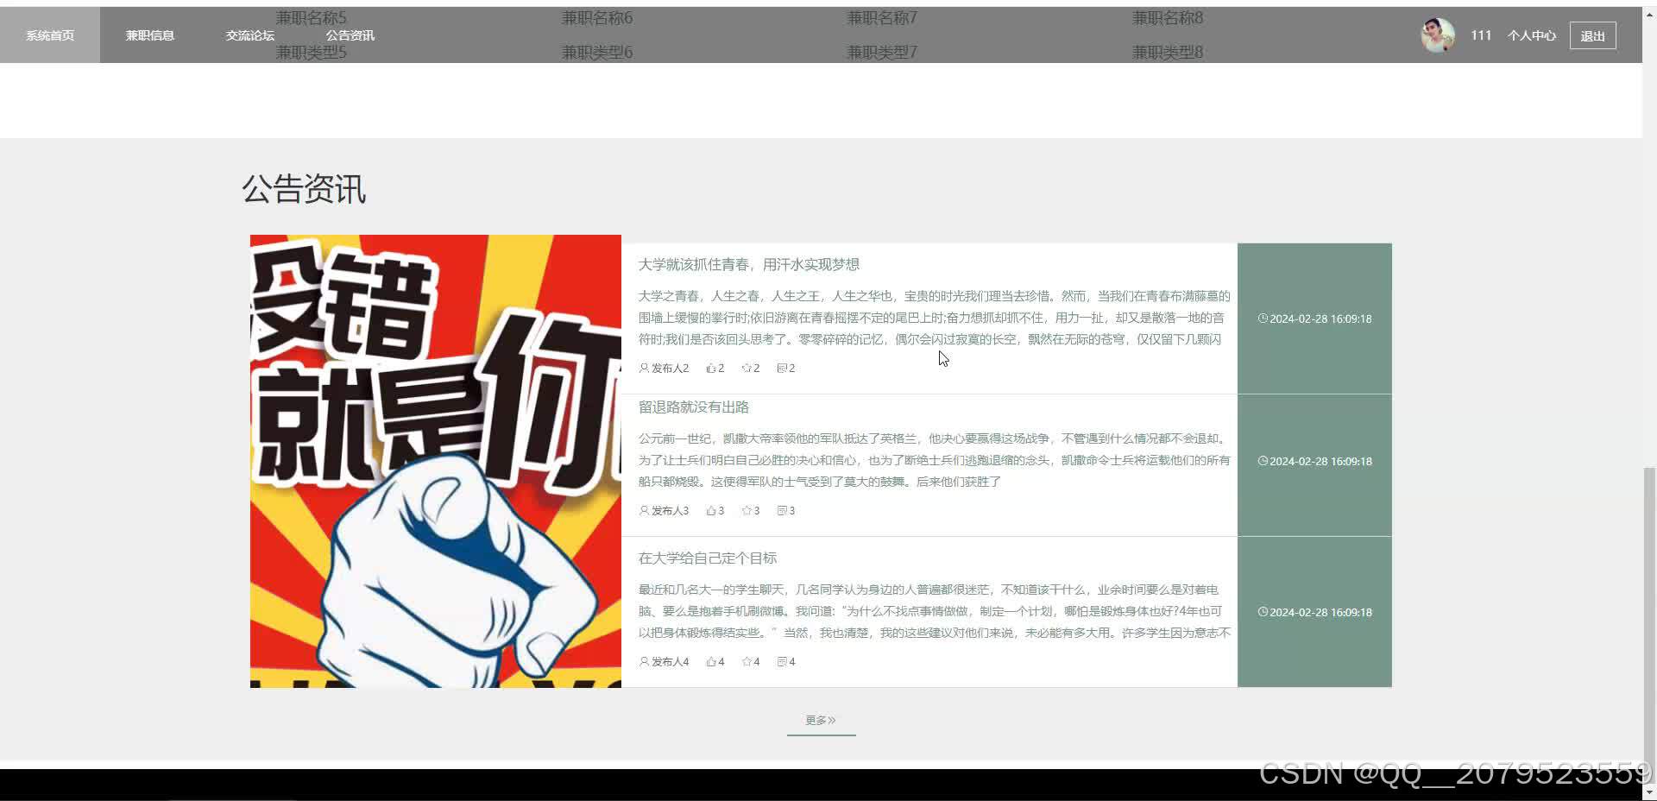Click the date panel of 留退路就没有出路
1657x801 pixels.
coord(1314,465)
